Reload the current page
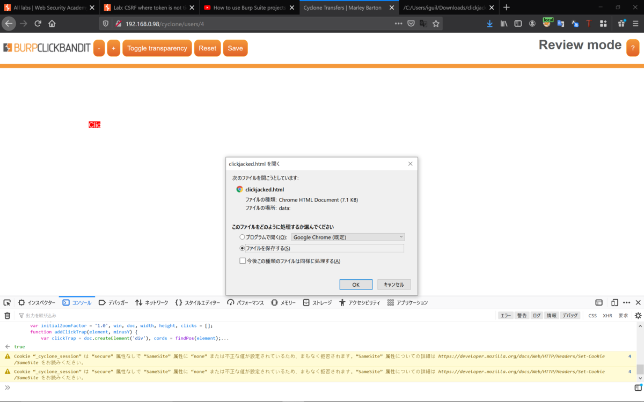This screenshot has width=644, height=402. coord(38,24)
